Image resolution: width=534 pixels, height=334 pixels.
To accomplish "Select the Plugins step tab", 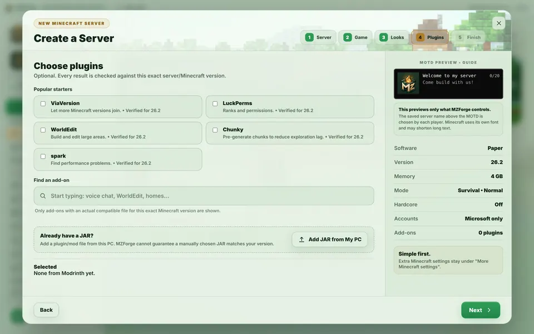I will tap(430, 37).
